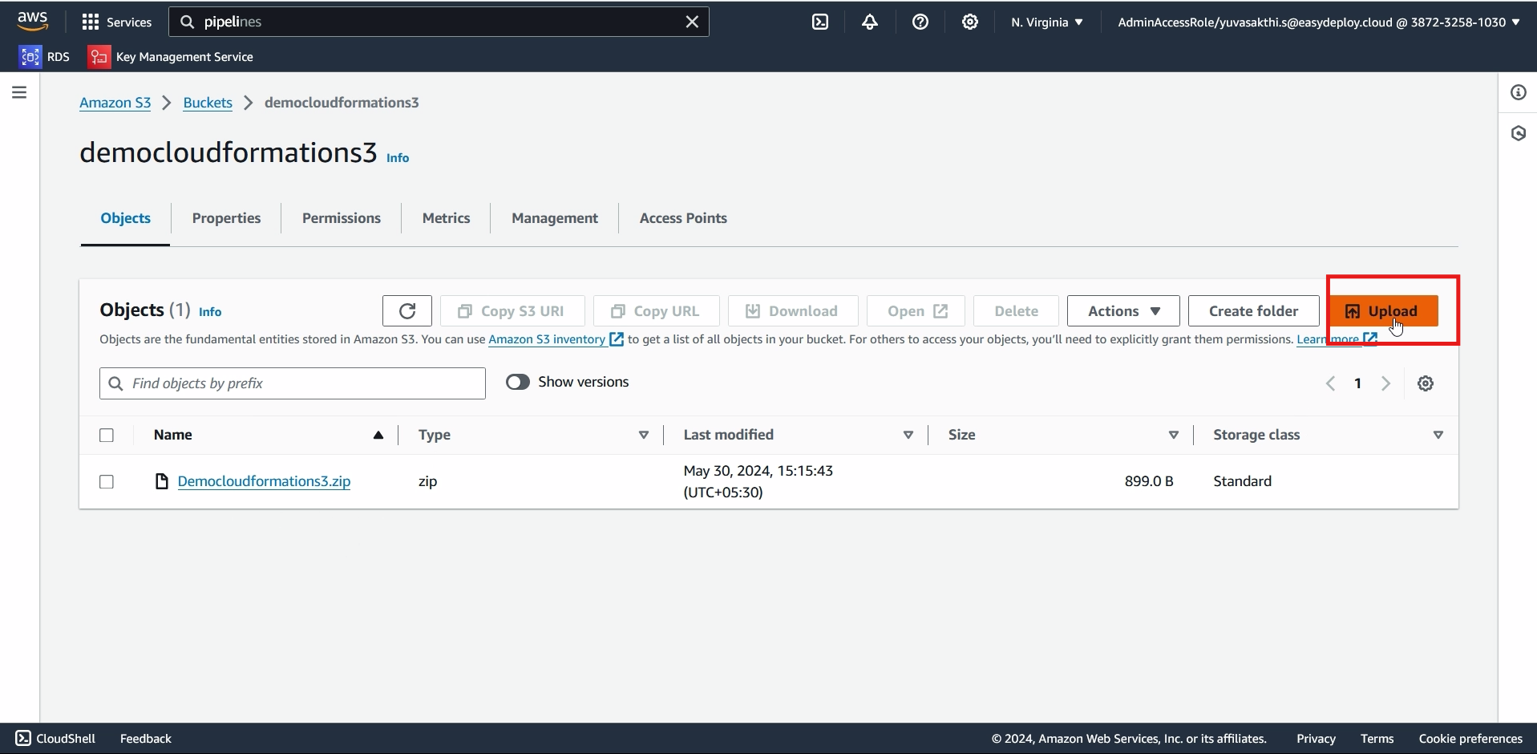The height and width of the screenshot is (754, 1537).
Task: Check the select-all objects checkbox
Action: pos(107,435)
